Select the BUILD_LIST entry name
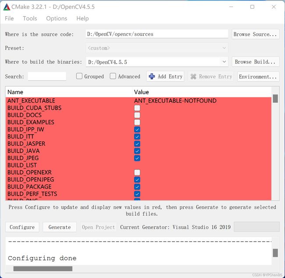Image resolution: width=285 pixels, height=278 pixels. 22,165
